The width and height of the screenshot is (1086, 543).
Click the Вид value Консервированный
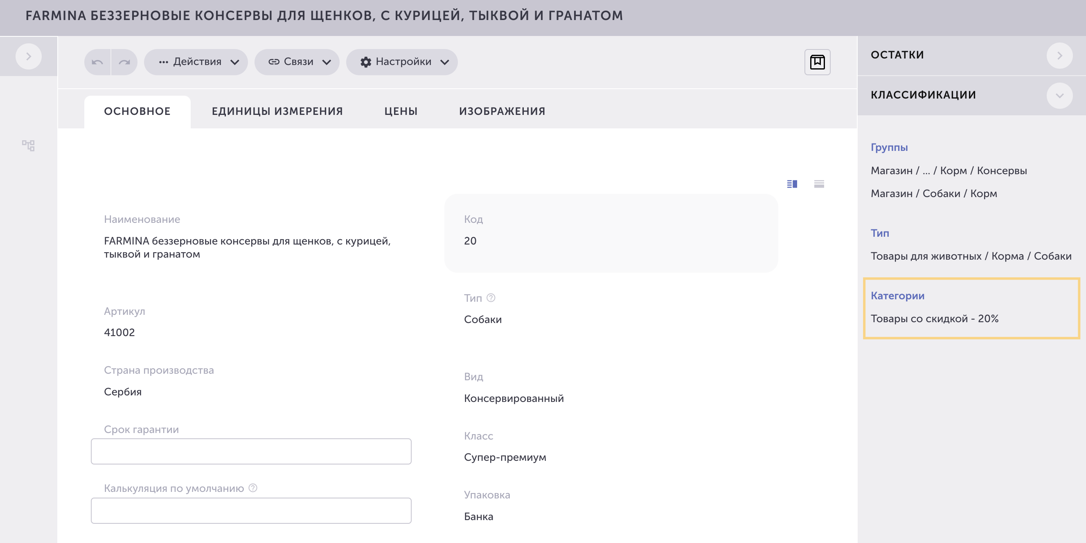tap(514, 398)
